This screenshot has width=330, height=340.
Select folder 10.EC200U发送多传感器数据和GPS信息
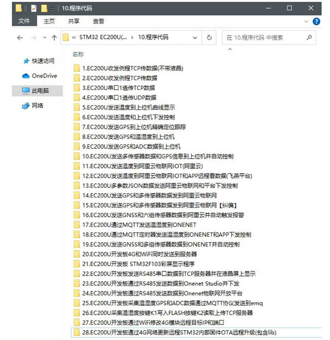158,156
